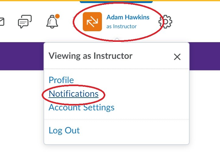Open Account Settings from the menu

click(82, 107)
